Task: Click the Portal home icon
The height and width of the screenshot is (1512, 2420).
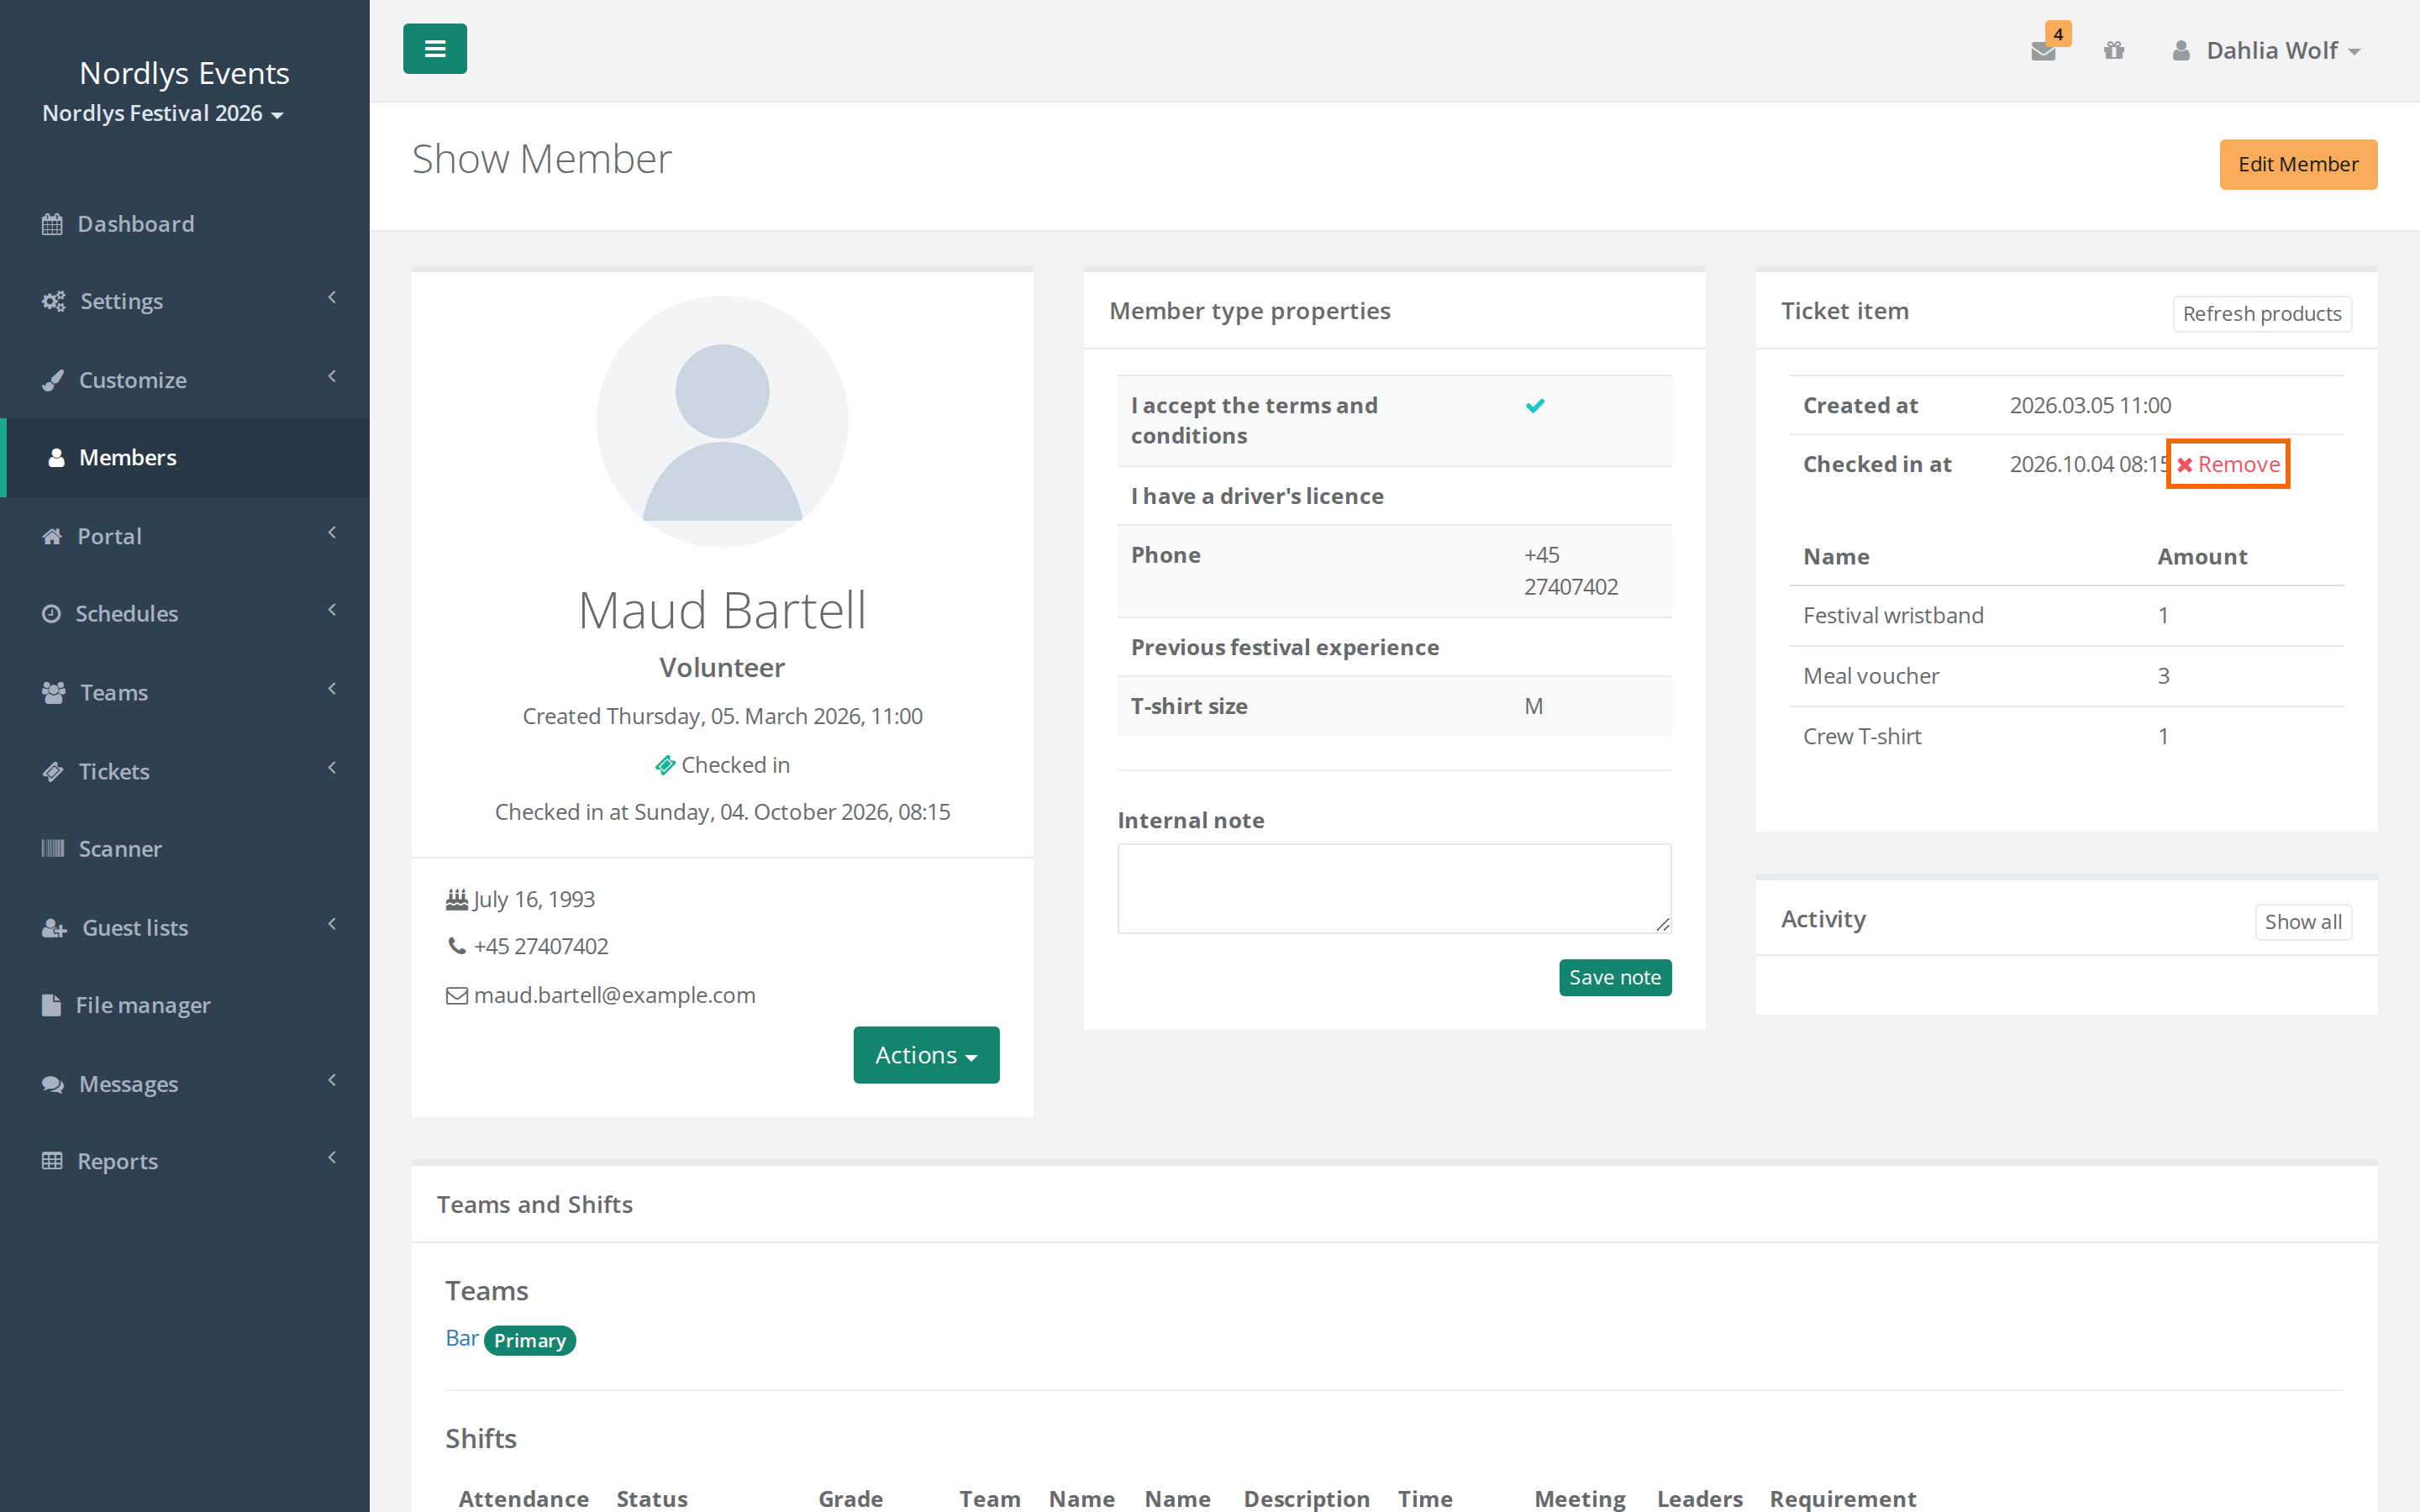Action: pos(52,536)
